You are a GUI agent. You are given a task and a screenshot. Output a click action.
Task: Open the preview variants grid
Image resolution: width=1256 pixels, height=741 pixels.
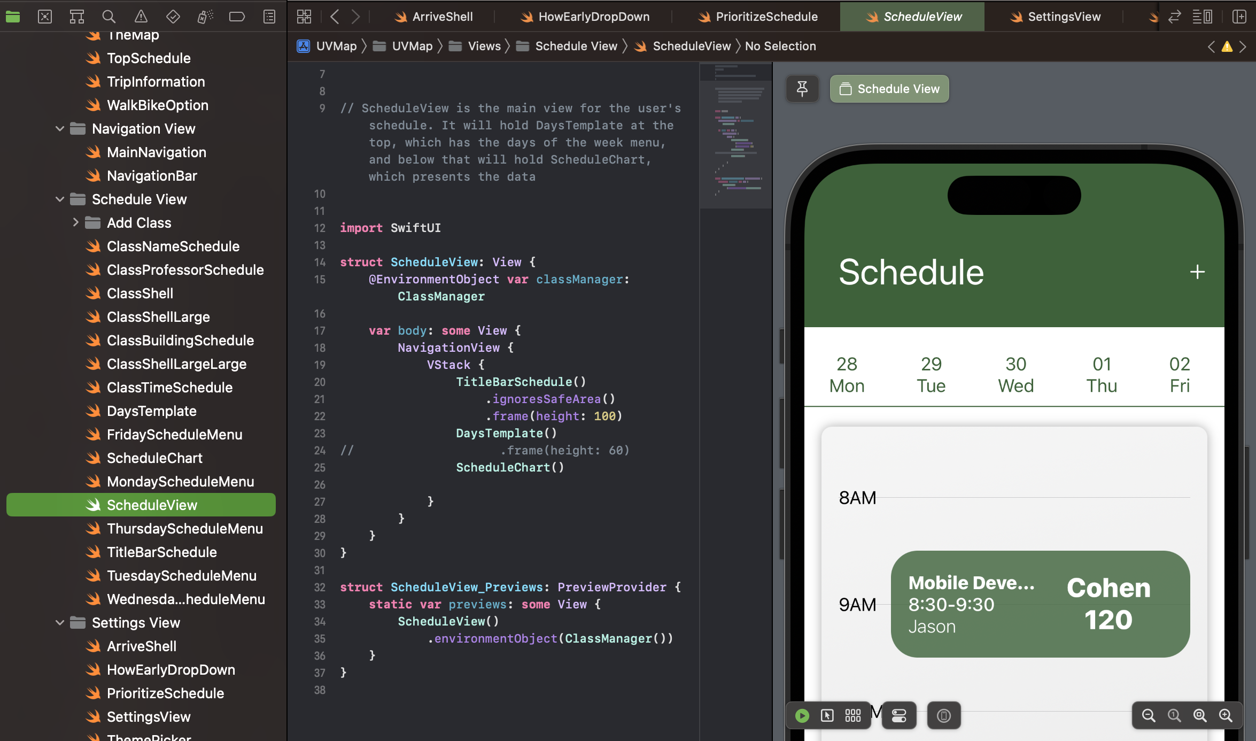[853, 715]
